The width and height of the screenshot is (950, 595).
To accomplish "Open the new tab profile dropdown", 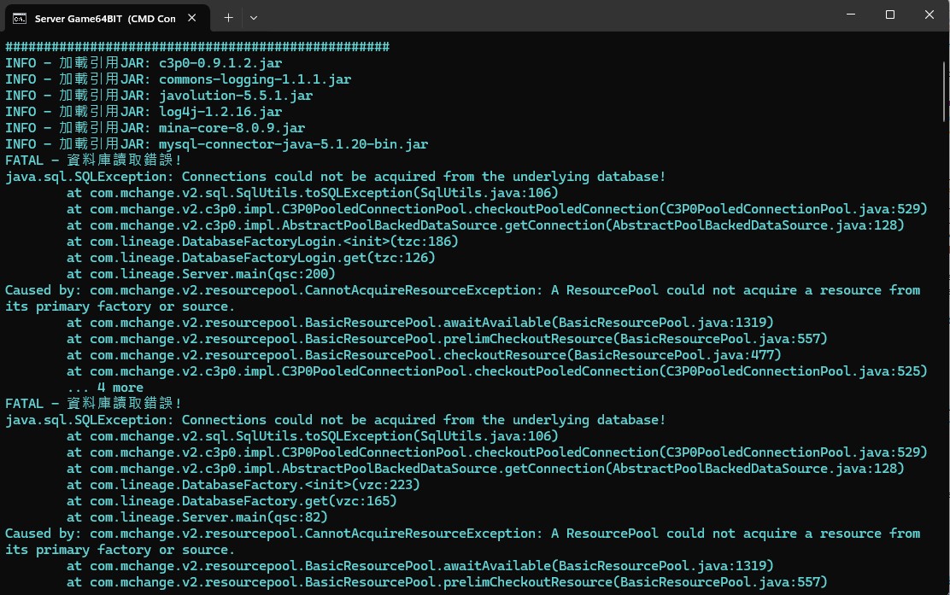I will point(254,18).
